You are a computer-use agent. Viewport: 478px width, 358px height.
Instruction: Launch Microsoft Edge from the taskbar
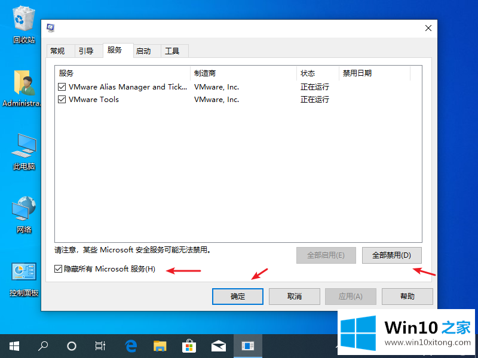(x=131, y=345)
